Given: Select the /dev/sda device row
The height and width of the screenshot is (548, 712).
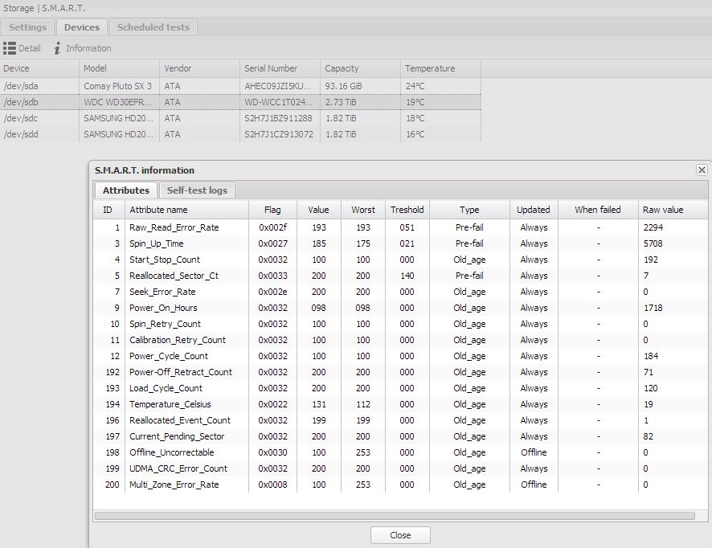Looking at the screenshot, I should point(240,86).
